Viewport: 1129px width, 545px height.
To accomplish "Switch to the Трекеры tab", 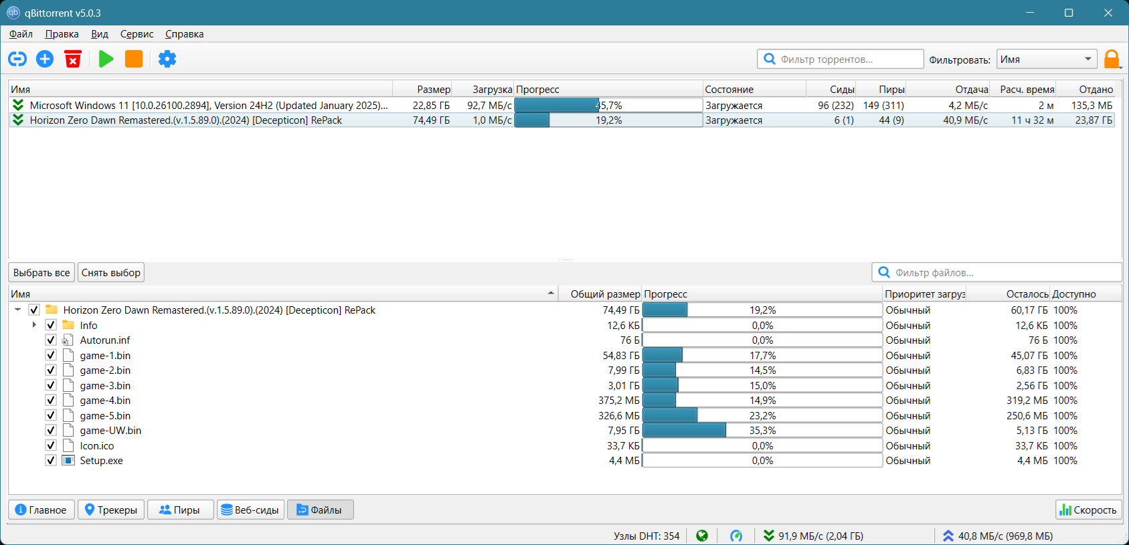I will pyautogui.click(x=111, y=510).
